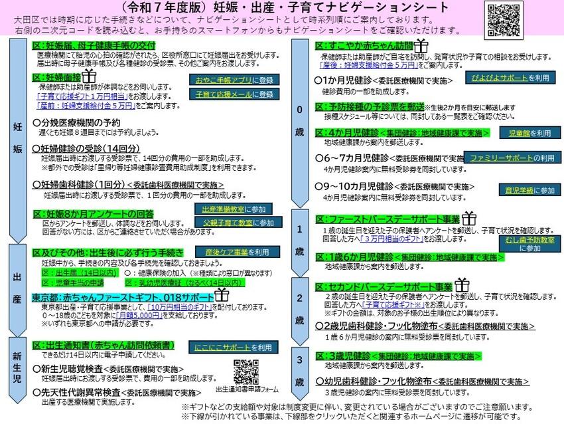Open the おやこ手帳アプリに登録 link

tap(226, 80)
